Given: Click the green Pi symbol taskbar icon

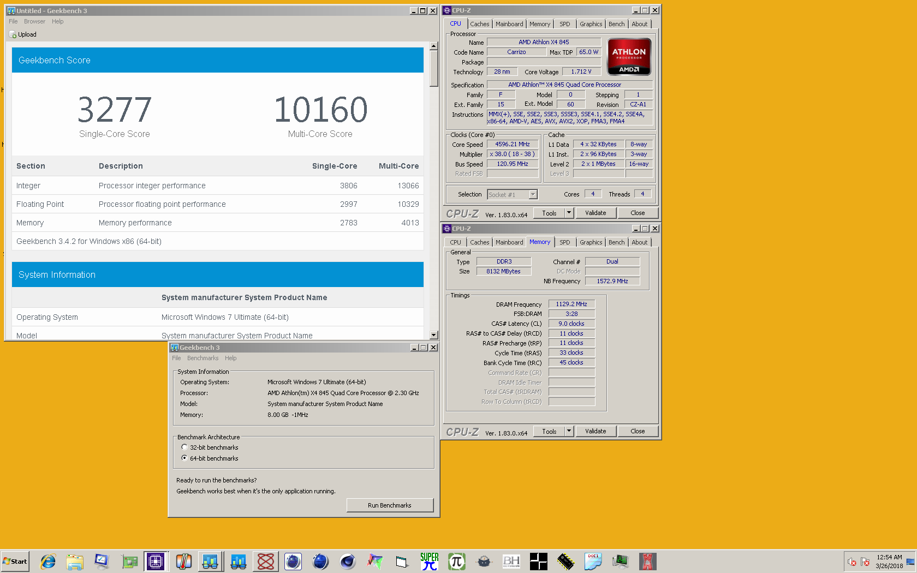Looking at the screenshot, I should coord(457,561).
